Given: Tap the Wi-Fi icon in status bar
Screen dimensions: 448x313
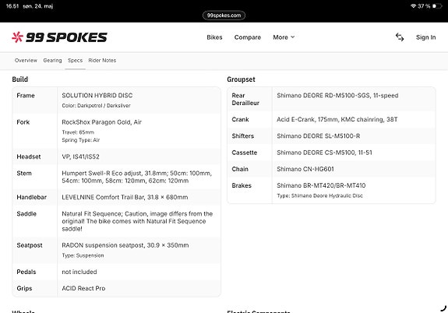Looking at the screenshot, I should click(413, 6).
